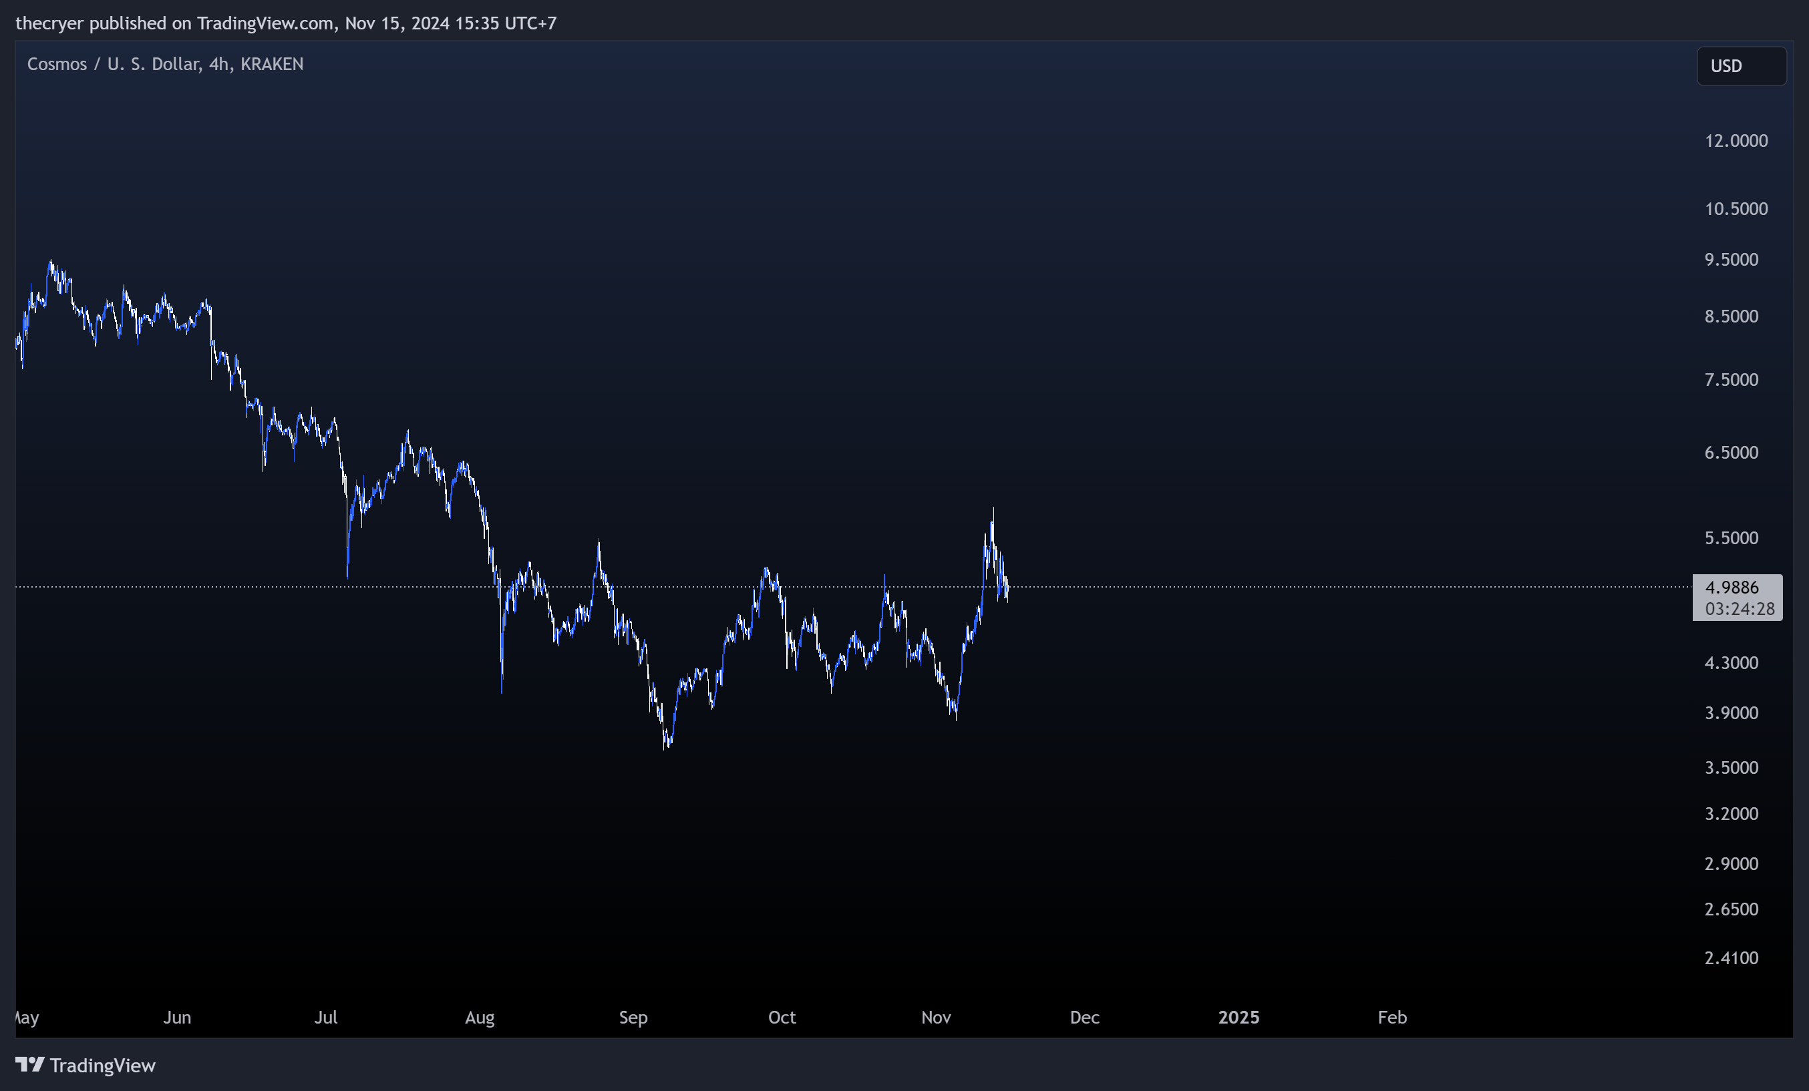Select the 3.9000 price axis label
Screen dimensions: 1809x1091
point(1732,712)
